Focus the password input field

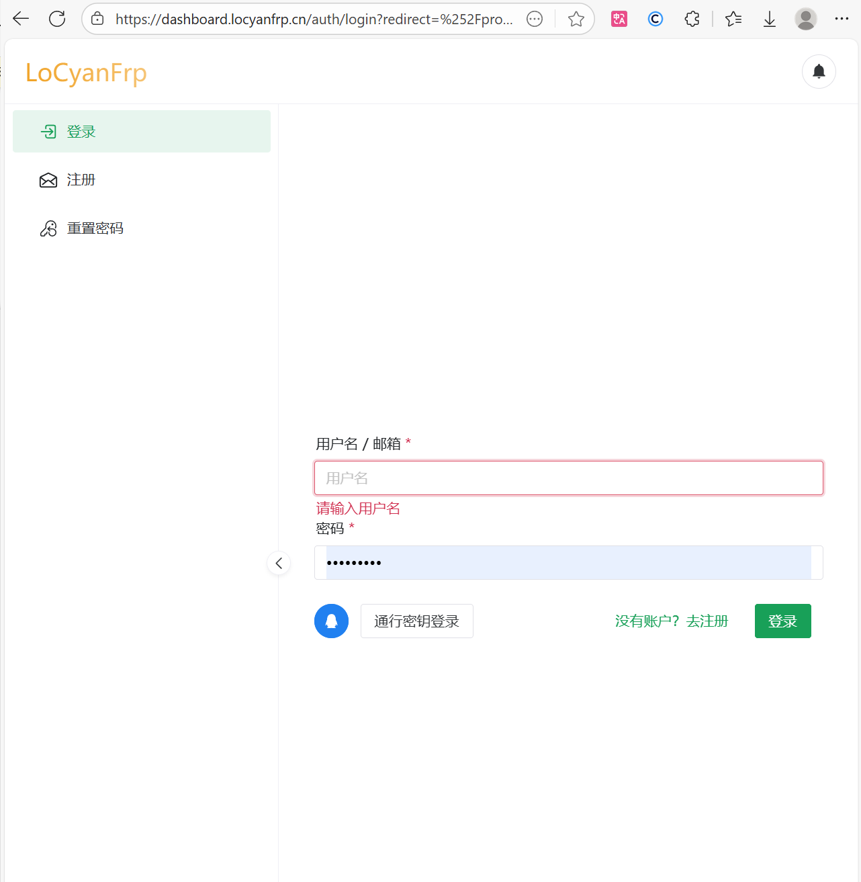tap(568, 563)
